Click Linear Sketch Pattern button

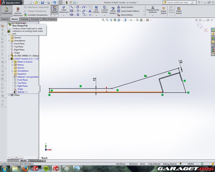coord(130,11)
